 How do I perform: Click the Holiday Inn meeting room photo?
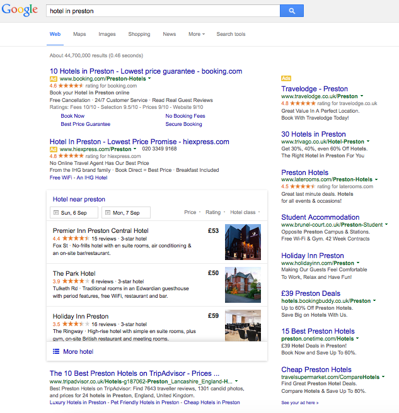tap(243, 325)
